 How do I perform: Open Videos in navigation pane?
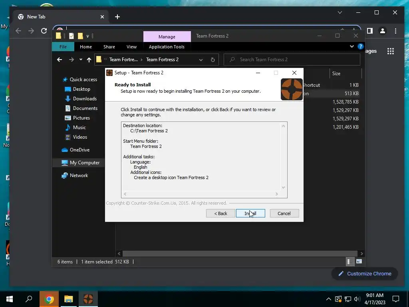tap(76, 137)
